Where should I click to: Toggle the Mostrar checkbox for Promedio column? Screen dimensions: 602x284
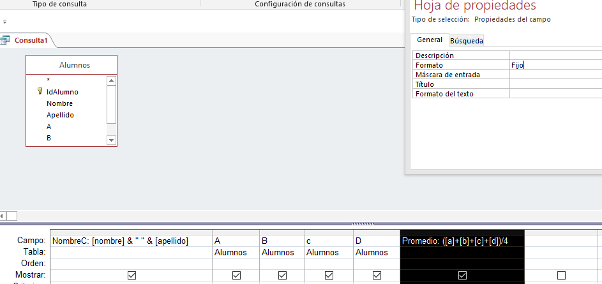(463, 275)
